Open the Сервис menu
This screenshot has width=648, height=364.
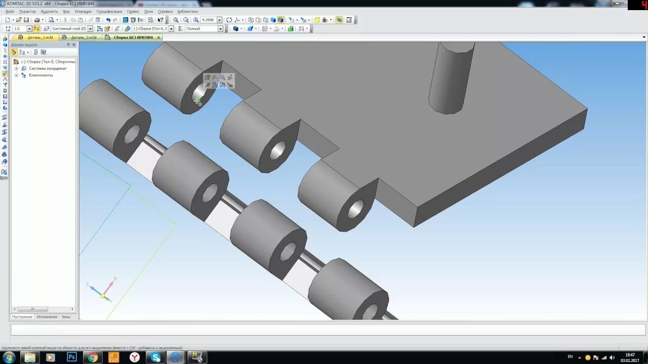[133, 11]
